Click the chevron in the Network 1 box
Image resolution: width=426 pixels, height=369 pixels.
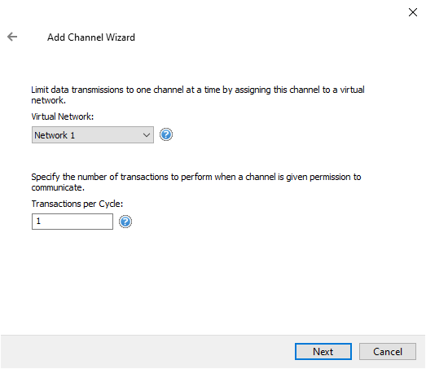pyautogui.click(x=147, y=135)
